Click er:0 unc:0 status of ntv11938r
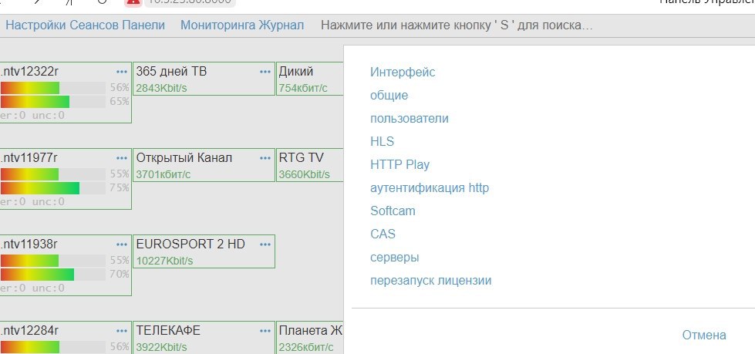This screenshot has height=354, width=755. pos(32,288)
